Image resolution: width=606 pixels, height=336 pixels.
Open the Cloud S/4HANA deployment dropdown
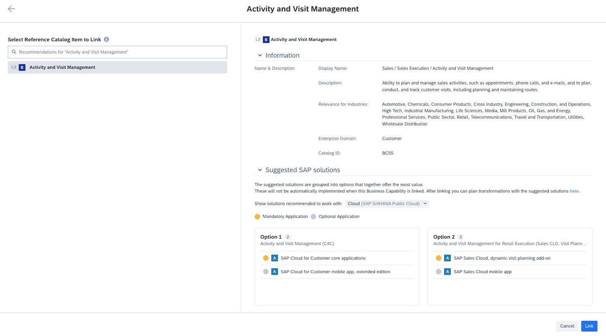387,204
